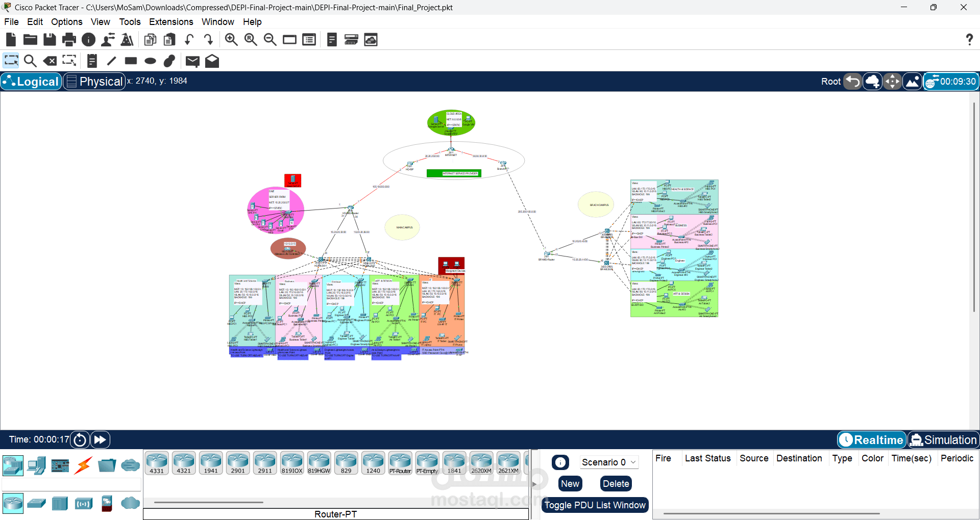The height and width of the screenshot is (520, 980).
Task: Select the Add Simple PDU tool
Action: coord(192,61)
